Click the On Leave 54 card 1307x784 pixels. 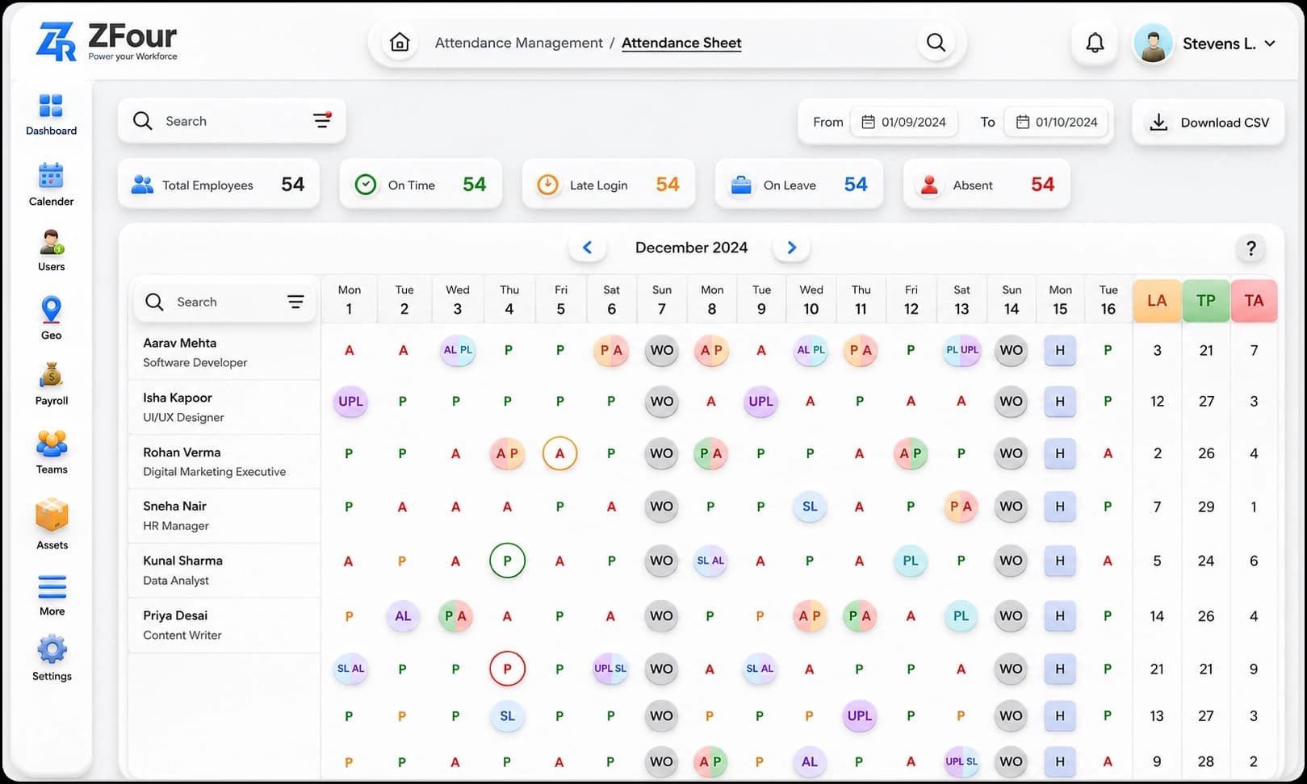click(x=799, y=185)
